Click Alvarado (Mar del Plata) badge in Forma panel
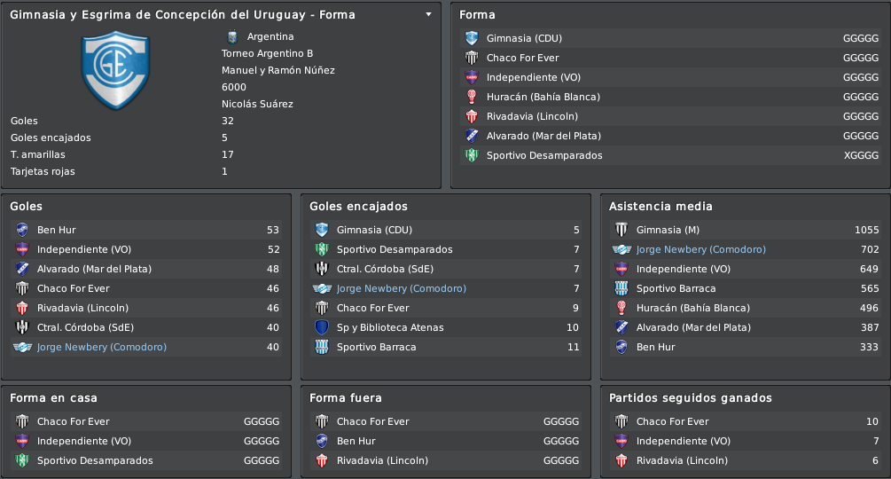The width and height of the screenshot is (891, 479). click(x=472, y=136)
